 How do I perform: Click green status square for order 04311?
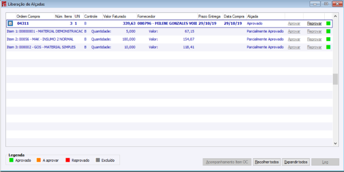click(328, 24)
